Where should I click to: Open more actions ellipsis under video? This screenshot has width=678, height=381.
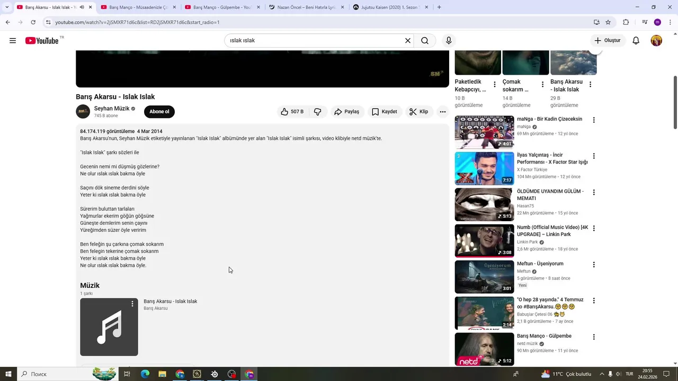coord(443,112)
